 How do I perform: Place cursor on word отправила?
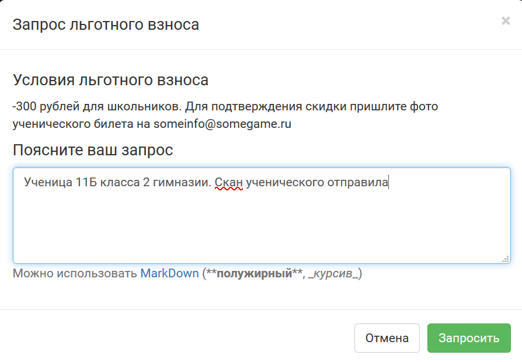(x=357, y=182)
